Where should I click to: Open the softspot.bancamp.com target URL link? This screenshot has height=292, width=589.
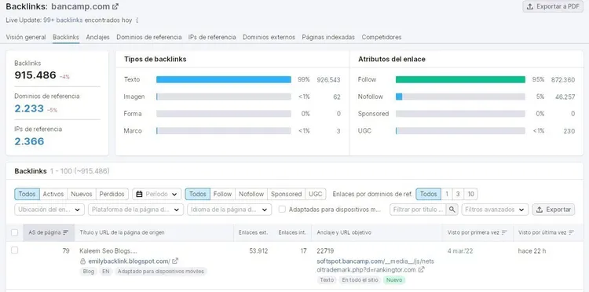coord(375,265)
